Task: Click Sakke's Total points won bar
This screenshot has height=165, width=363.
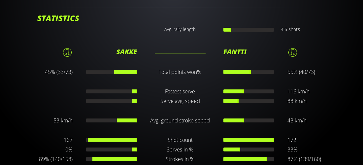Action: pos(112,72)
